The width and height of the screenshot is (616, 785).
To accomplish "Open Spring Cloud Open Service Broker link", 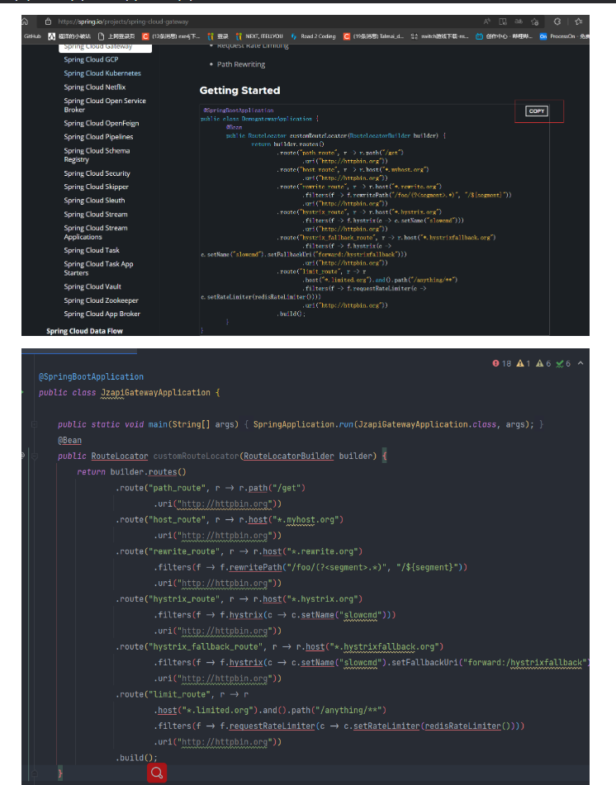I will click(x=105, y=105).
